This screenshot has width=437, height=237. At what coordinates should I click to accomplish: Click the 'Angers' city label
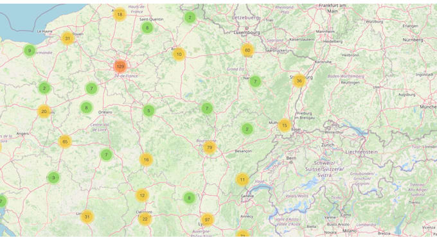tap(22, 134)
